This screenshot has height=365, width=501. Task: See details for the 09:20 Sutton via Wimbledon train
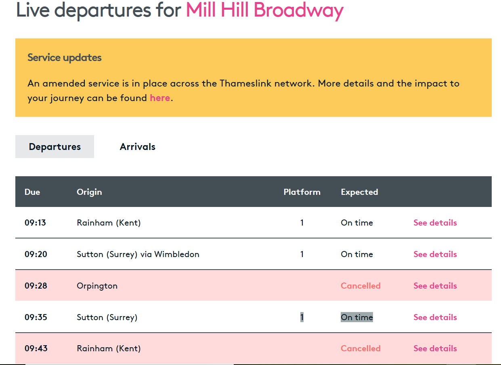(435, 254)
